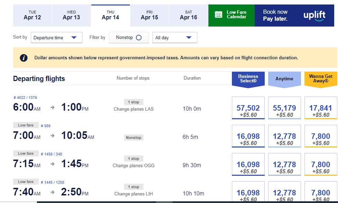Select the Sat Apr 16 date tab
The width and height of the screenshot is (338, 203).
click(188, 16)
